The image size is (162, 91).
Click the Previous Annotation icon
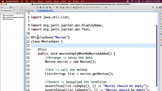90,8
